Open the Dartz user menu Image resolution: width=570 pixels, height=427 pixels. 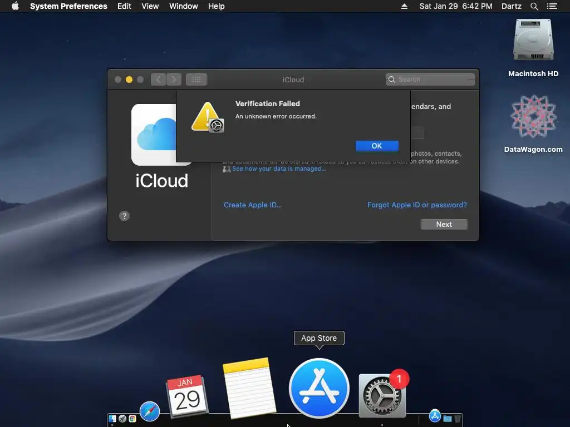512,6
